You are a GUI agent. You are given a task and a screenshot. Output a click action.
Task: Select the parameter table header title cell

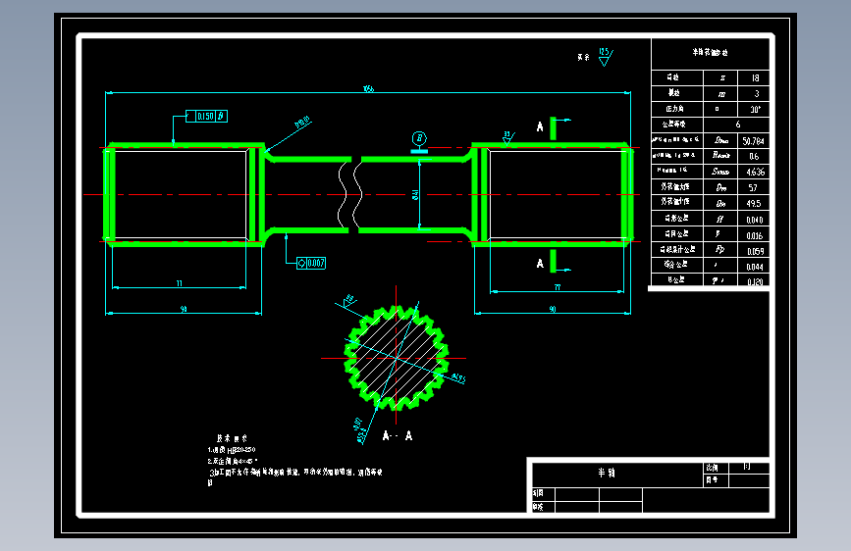tap(710, 53)
